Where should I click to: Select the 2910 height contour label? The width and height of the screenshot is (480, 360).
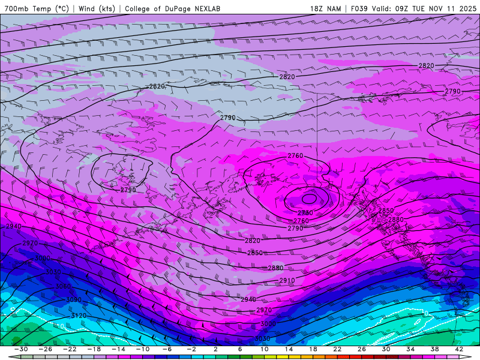287,280
